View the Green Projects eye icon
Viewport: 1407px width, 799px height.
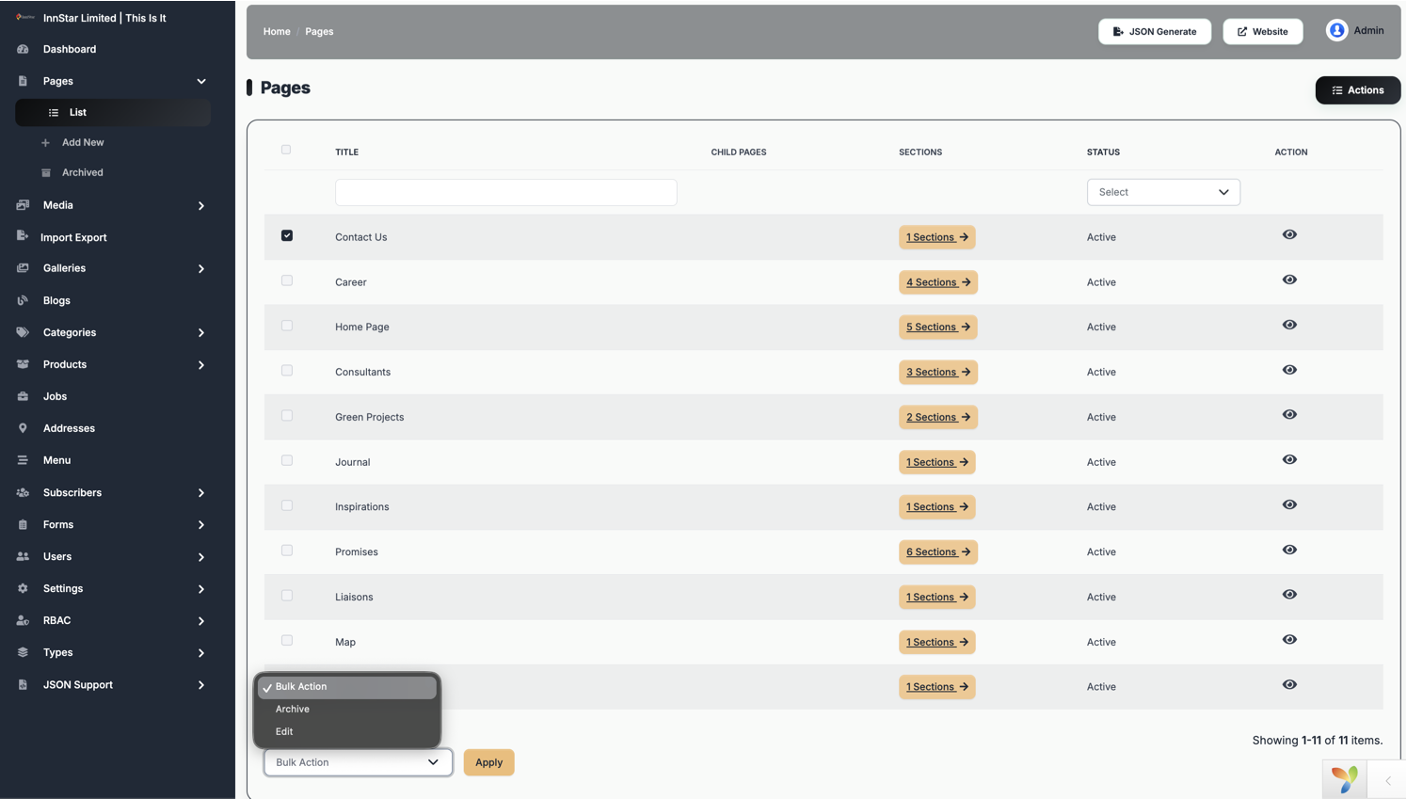click(1289, 415)
